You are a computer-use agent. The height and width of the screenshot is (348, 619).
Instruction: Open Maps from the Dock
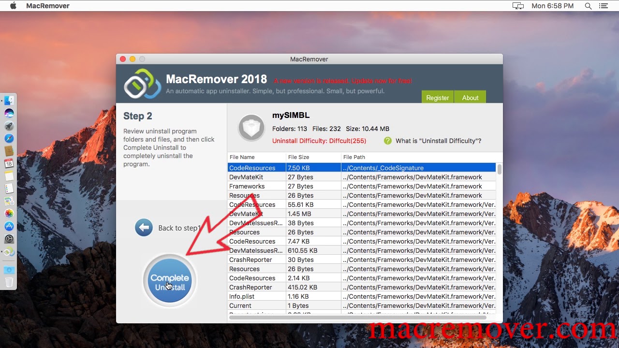(x=9, y=201)
